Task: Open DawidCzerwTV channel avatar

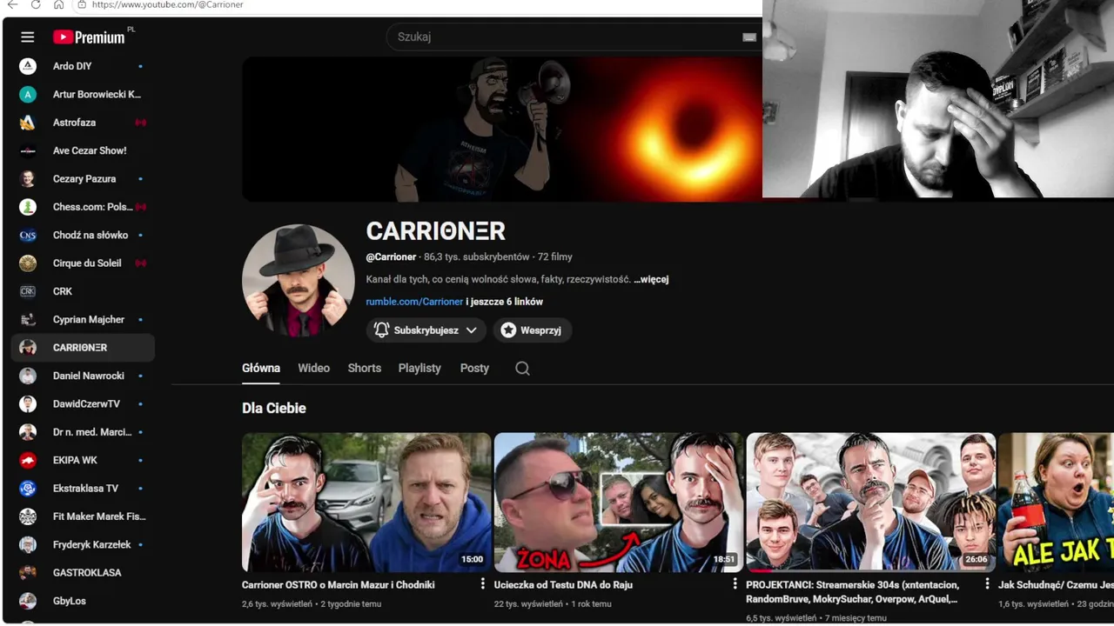Action: 28,403
